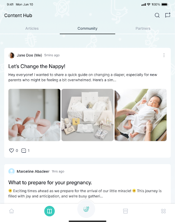
Task: Open Marceline Abadeer's profile avatar
Action: 11,171
